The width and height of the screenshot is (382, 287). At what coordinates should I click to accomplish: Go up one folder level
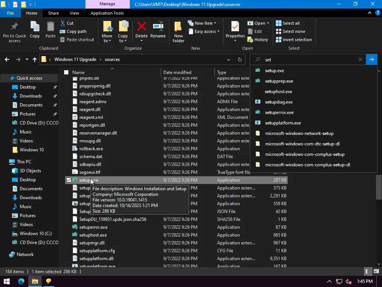(35, 59)
